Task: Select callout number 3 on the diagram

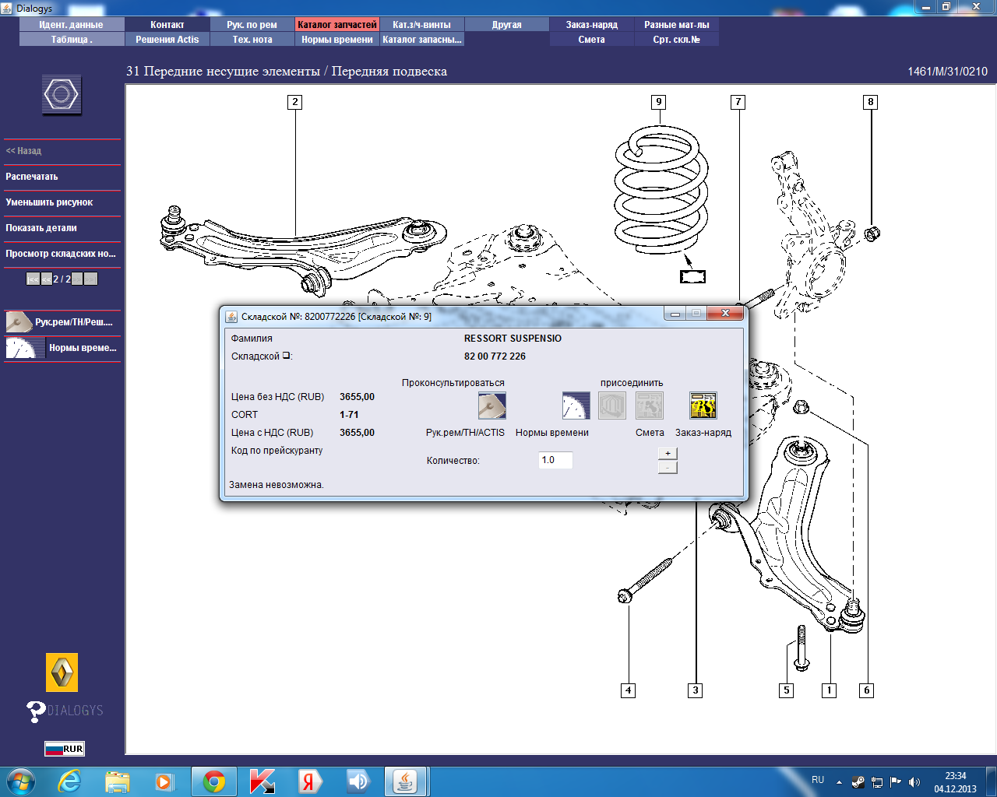Action: tap(696, 690)
